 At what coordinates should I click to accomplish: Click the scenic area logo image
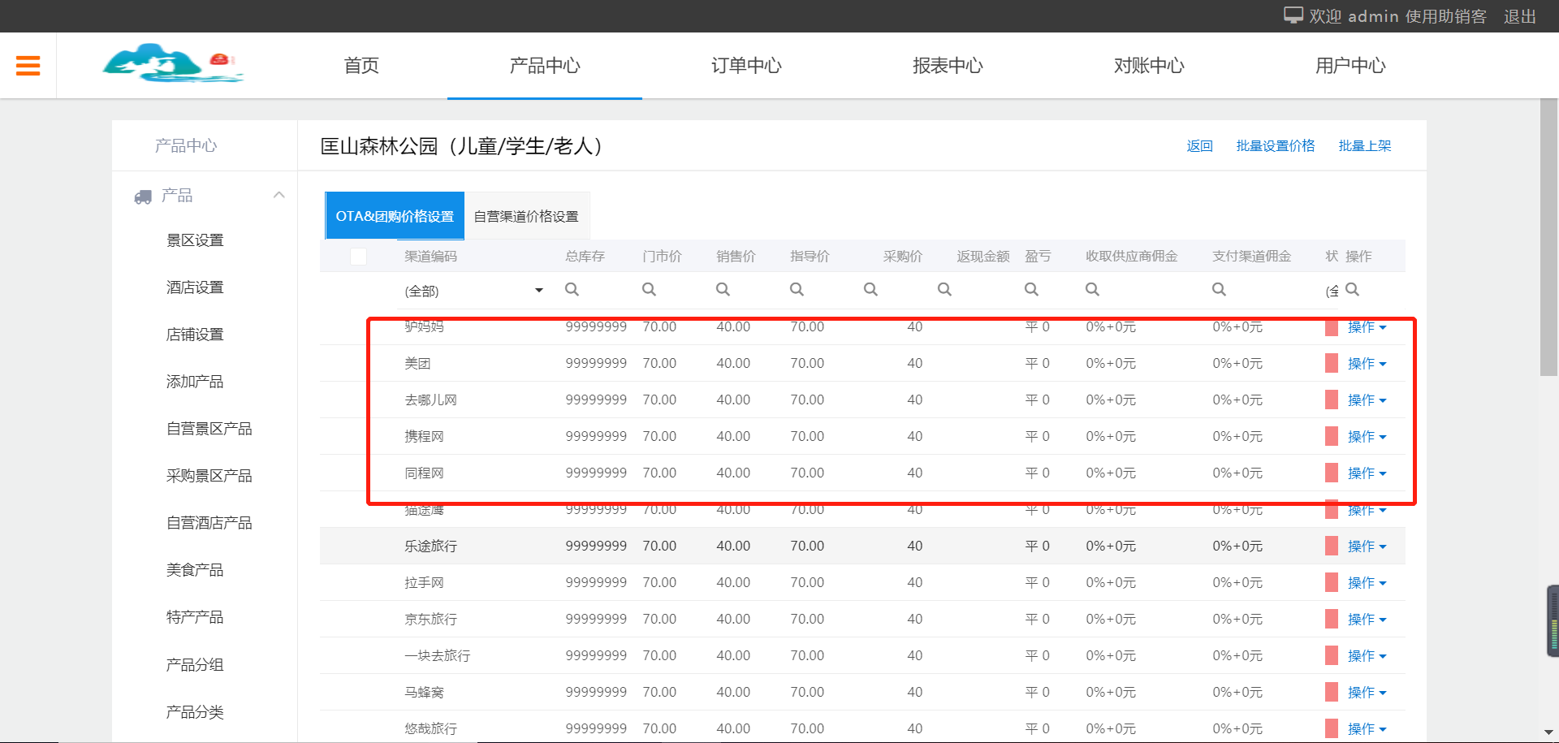point(172,63)
